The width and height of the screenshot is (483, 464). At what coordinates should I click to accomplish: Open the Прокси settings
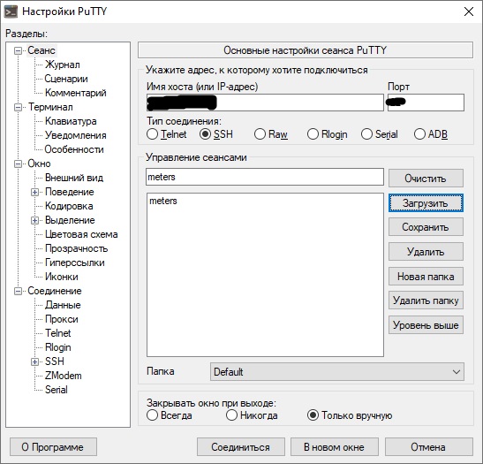pyautogui.click(x=62, y=319)
